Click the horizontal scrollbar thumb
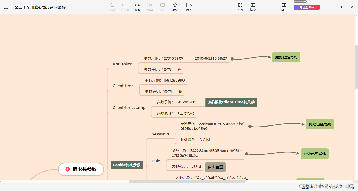Viewport: 358px width, 191px height. [x=187, y=181]
